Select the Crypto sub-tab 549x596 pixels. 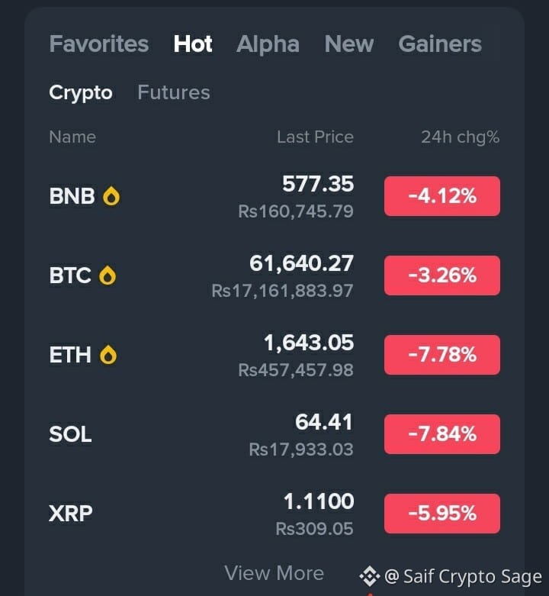[81, 93]
